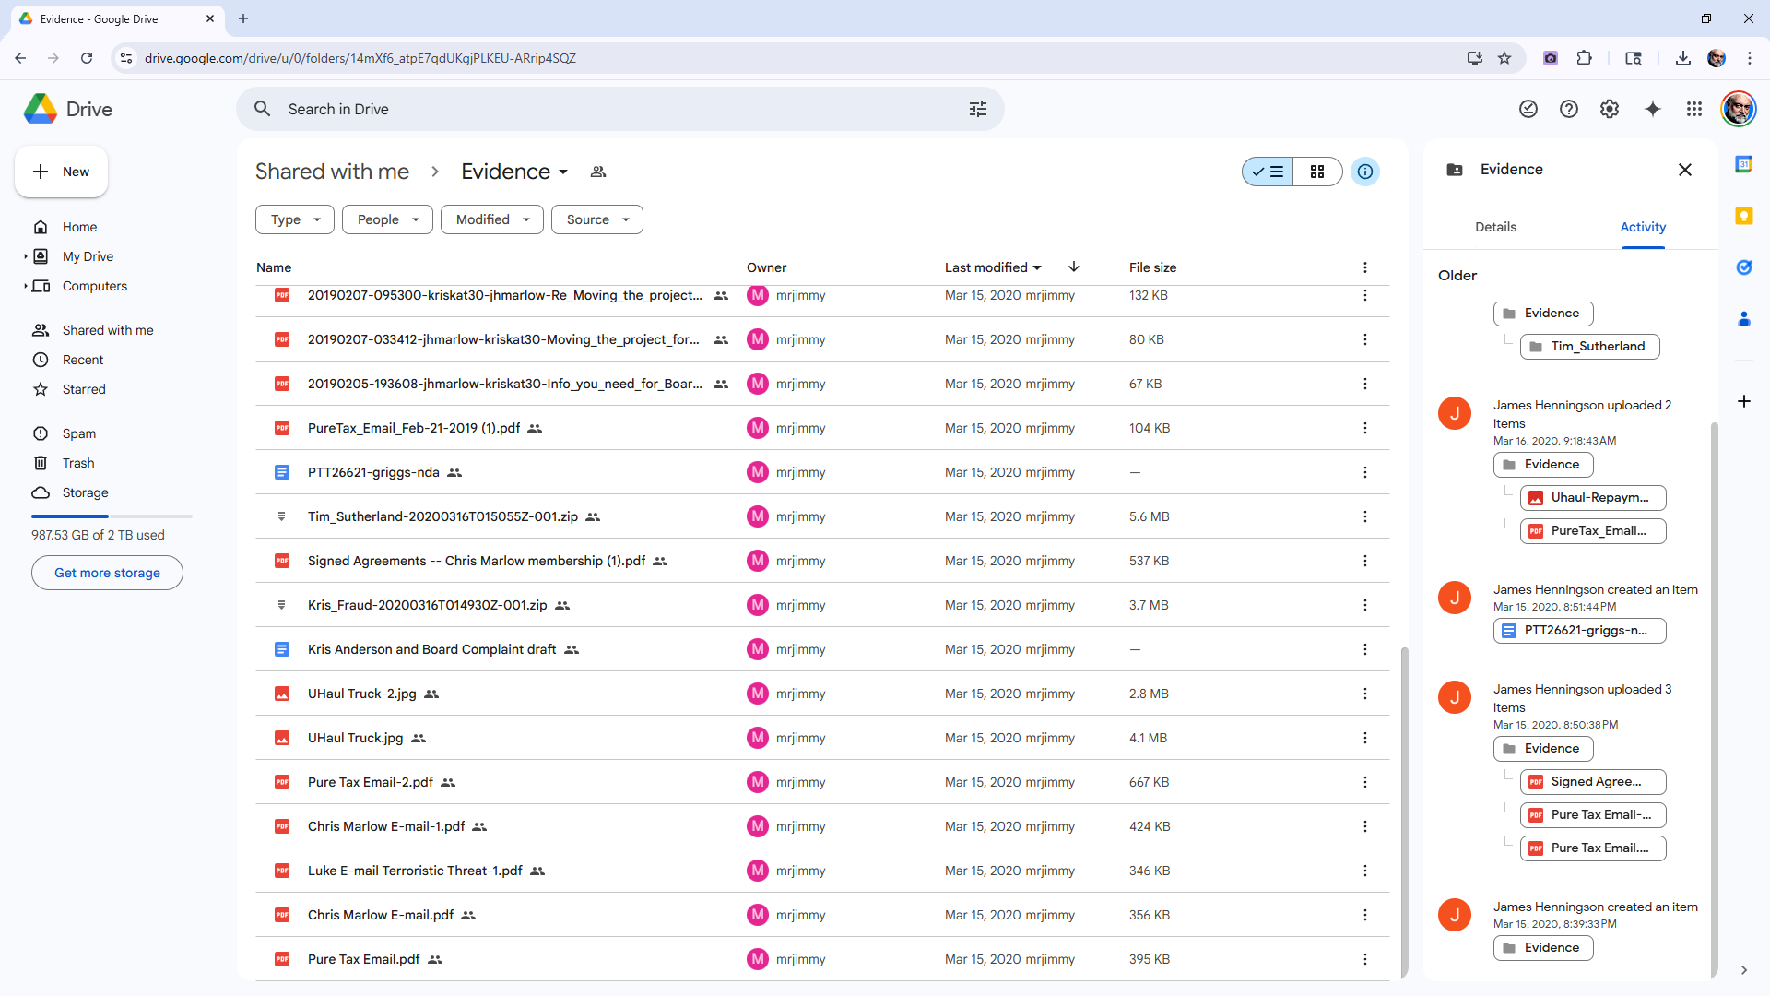Click the Search in Drive field

[608, 109]
